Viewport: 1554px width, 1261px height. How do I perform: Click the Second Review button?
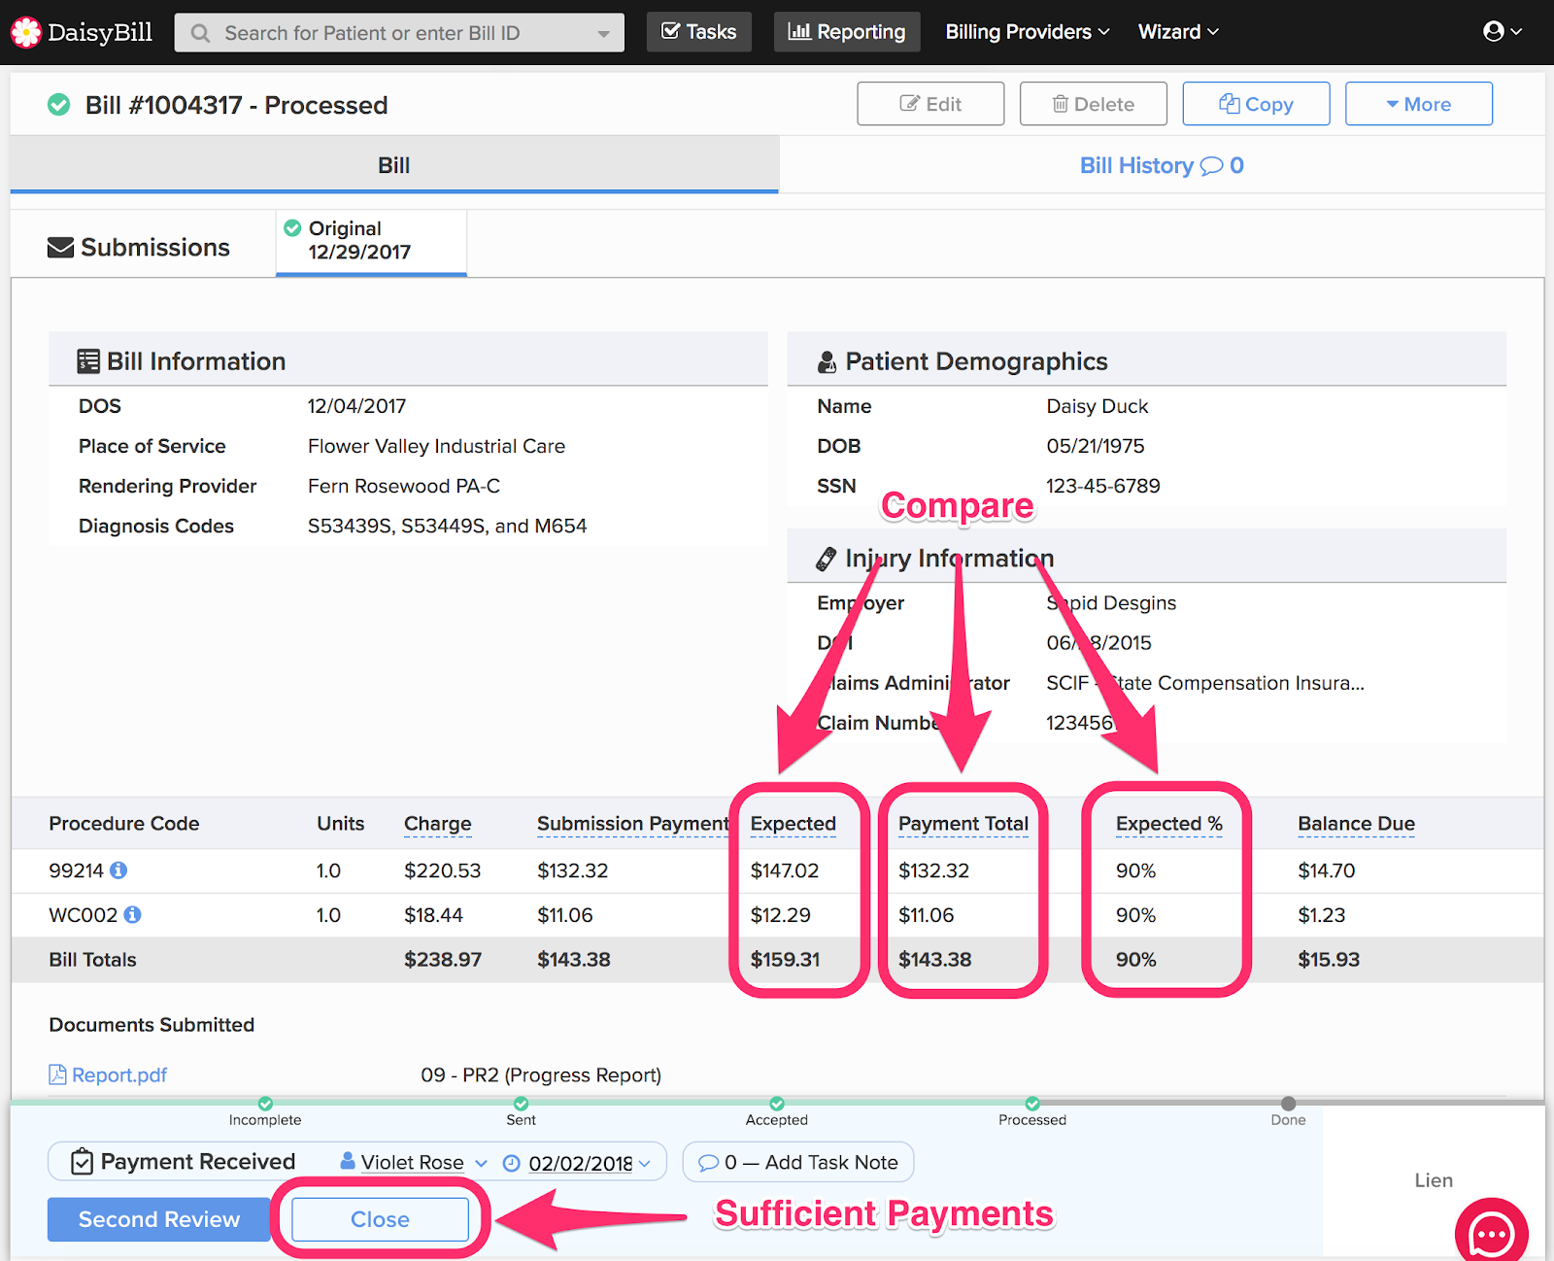point(159,1219)
